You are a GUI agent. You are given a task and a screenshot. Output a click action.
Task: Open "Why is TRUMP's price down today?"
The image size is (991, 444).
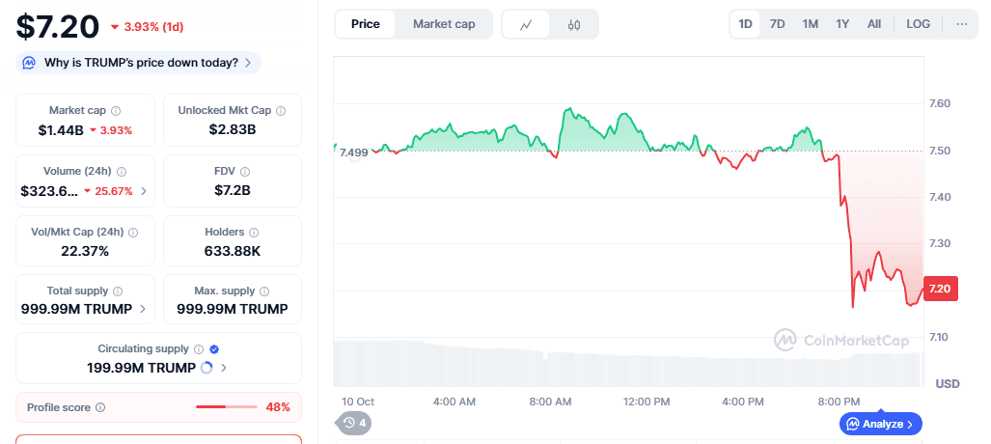coord(139,63)
